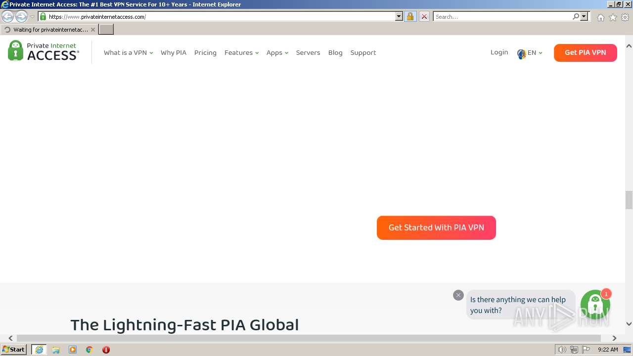The image size is (633, 356).
Task: Go forward with the browser Forward arrow
Action: pyautogui.click(x=21, y=17)
